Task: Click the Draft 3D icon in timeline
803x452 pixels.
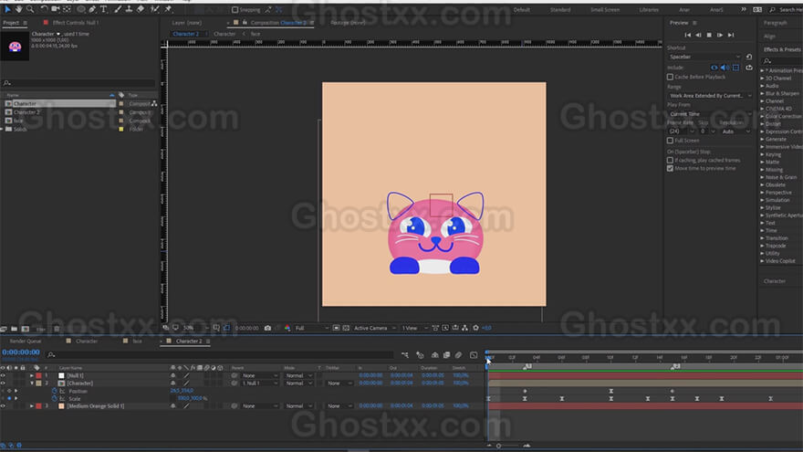Action: click(420, 354)
